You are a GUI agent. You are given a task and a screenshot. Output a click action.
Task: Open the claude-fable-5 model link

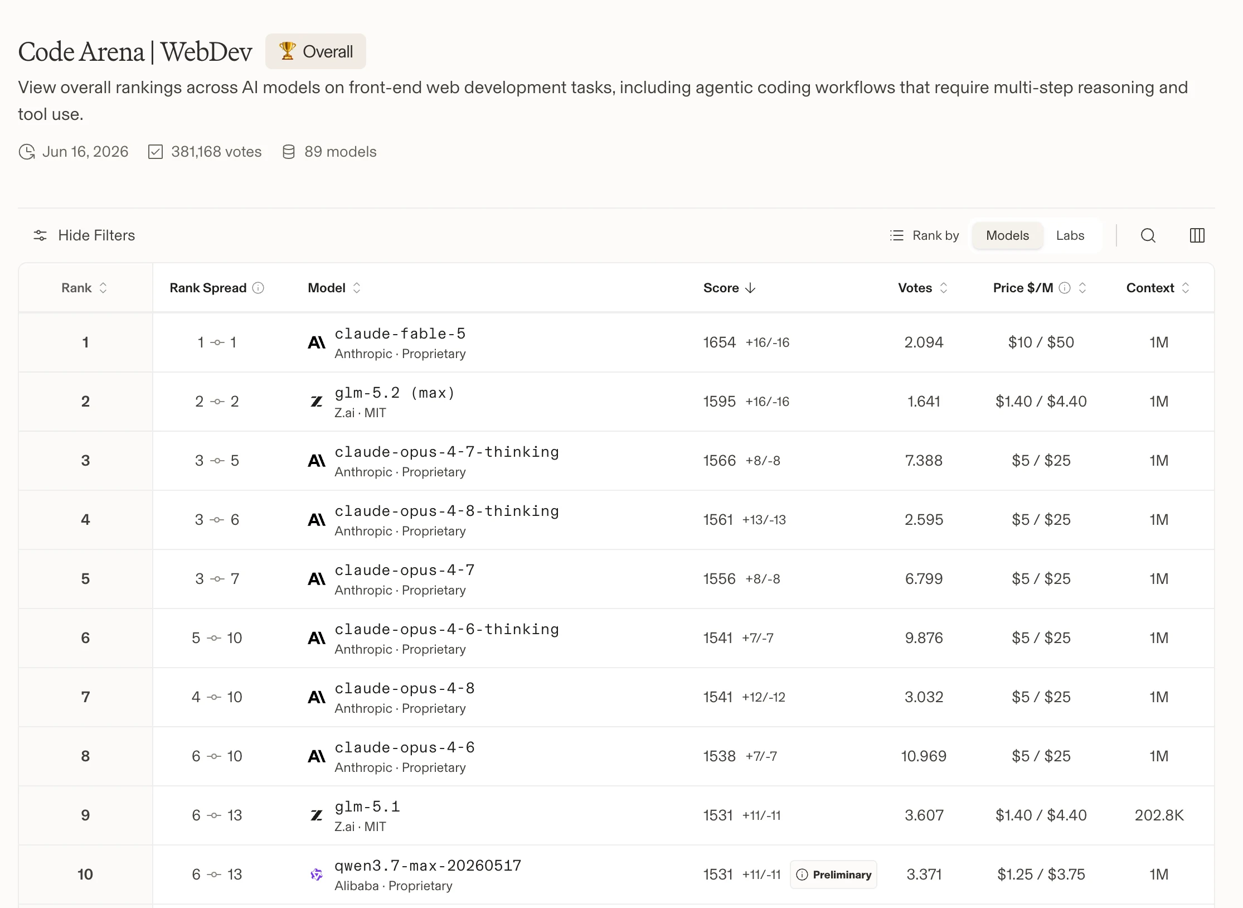coord(400,334)
